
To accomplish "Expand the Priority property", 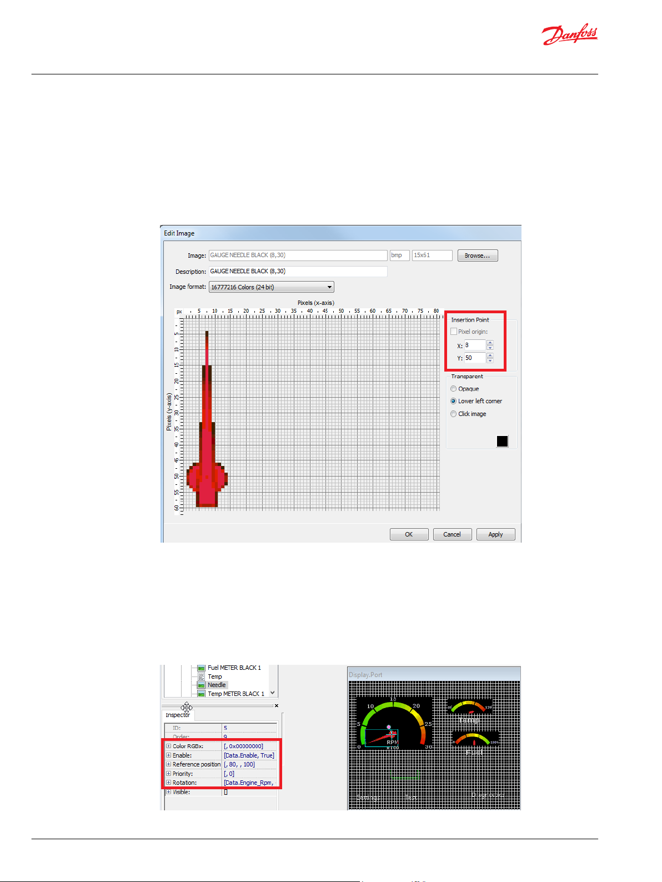I will point(168,774).
